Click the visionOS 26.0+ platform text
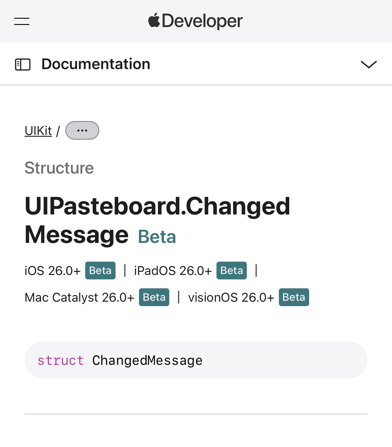The image size is (392, 447). 231,298
